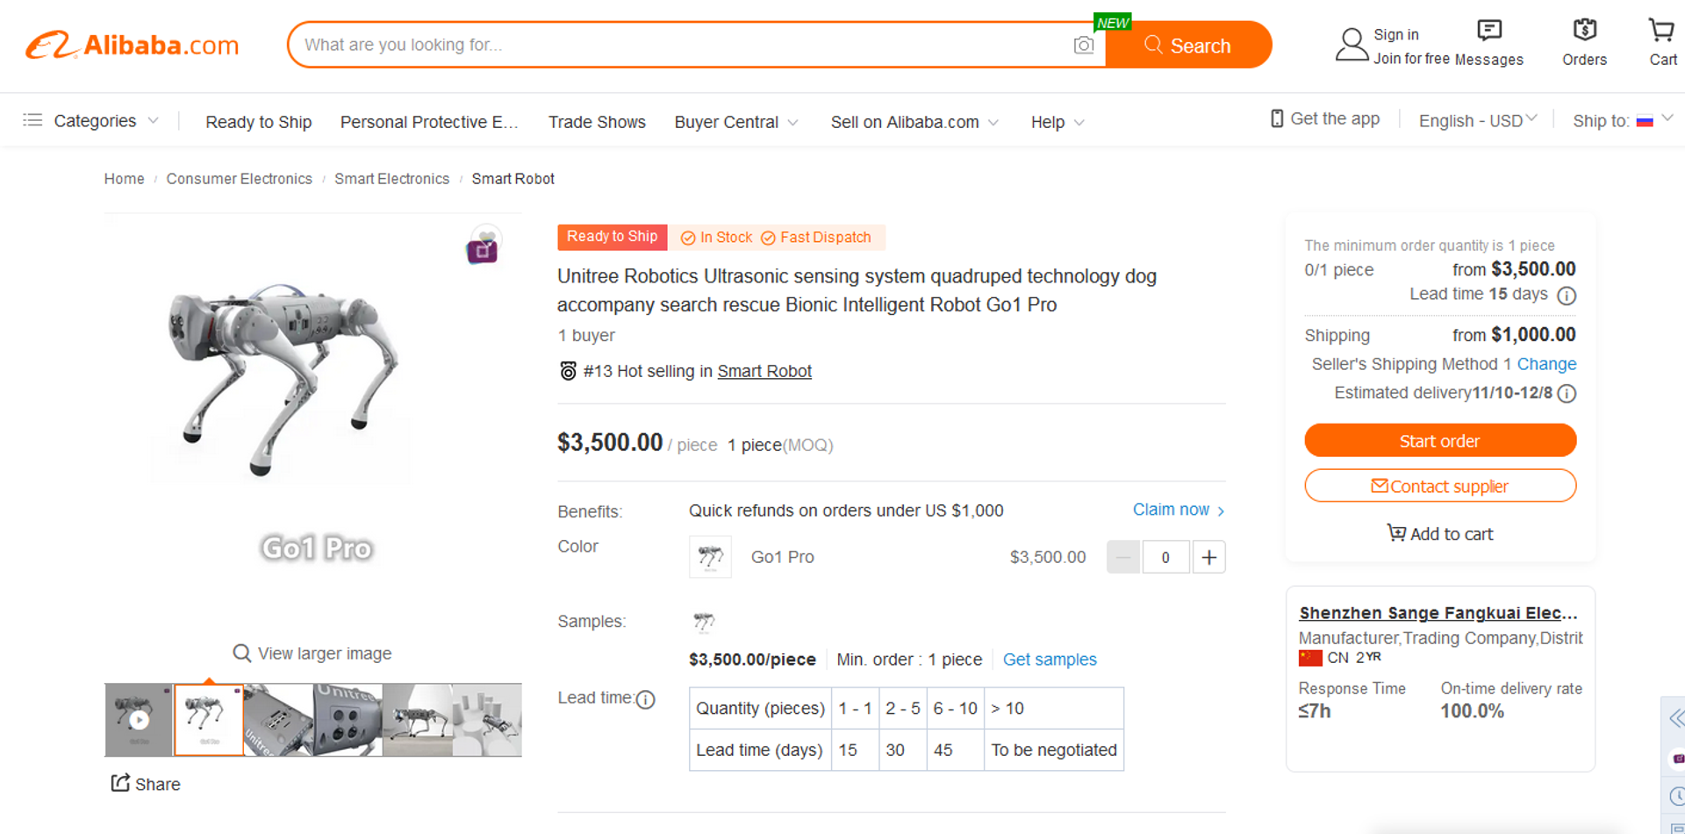Image resolution: width=1685 pixels, height=834 pixels.
Task: Click the hot selling rank medal icon
Action: pos(568,371)
